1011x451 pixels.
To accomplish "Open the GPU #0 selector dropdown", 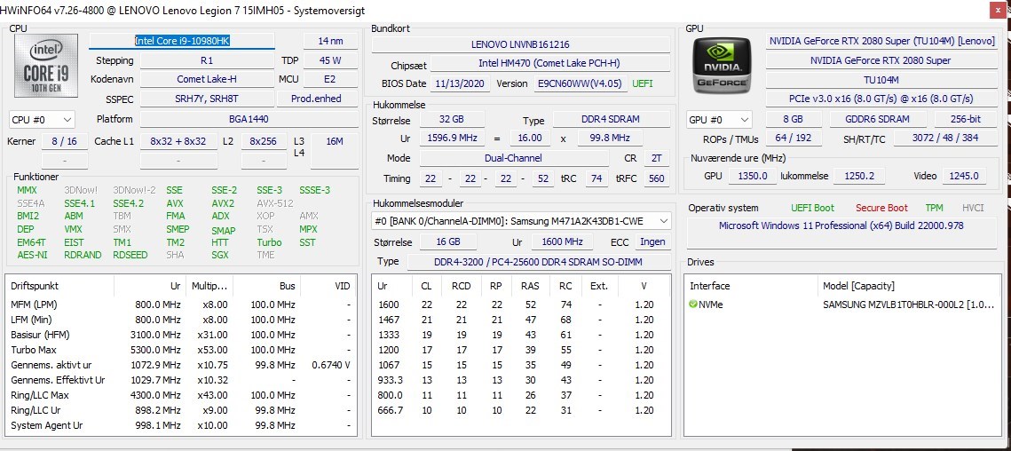I will [720, 120].
